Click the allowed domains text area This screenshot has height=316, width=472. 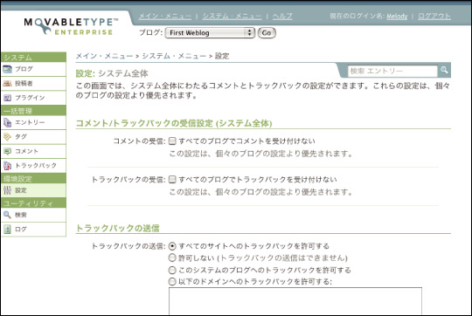(295, 301)
